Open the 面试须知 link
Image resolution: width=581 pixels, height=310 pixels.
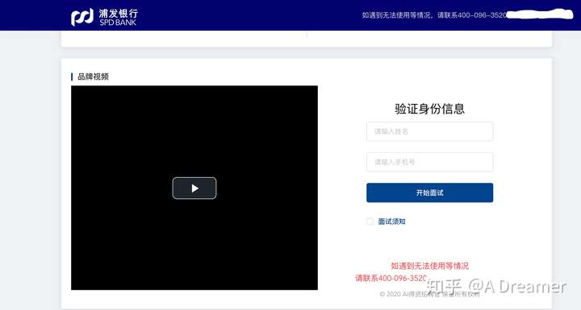pos(391,221)
